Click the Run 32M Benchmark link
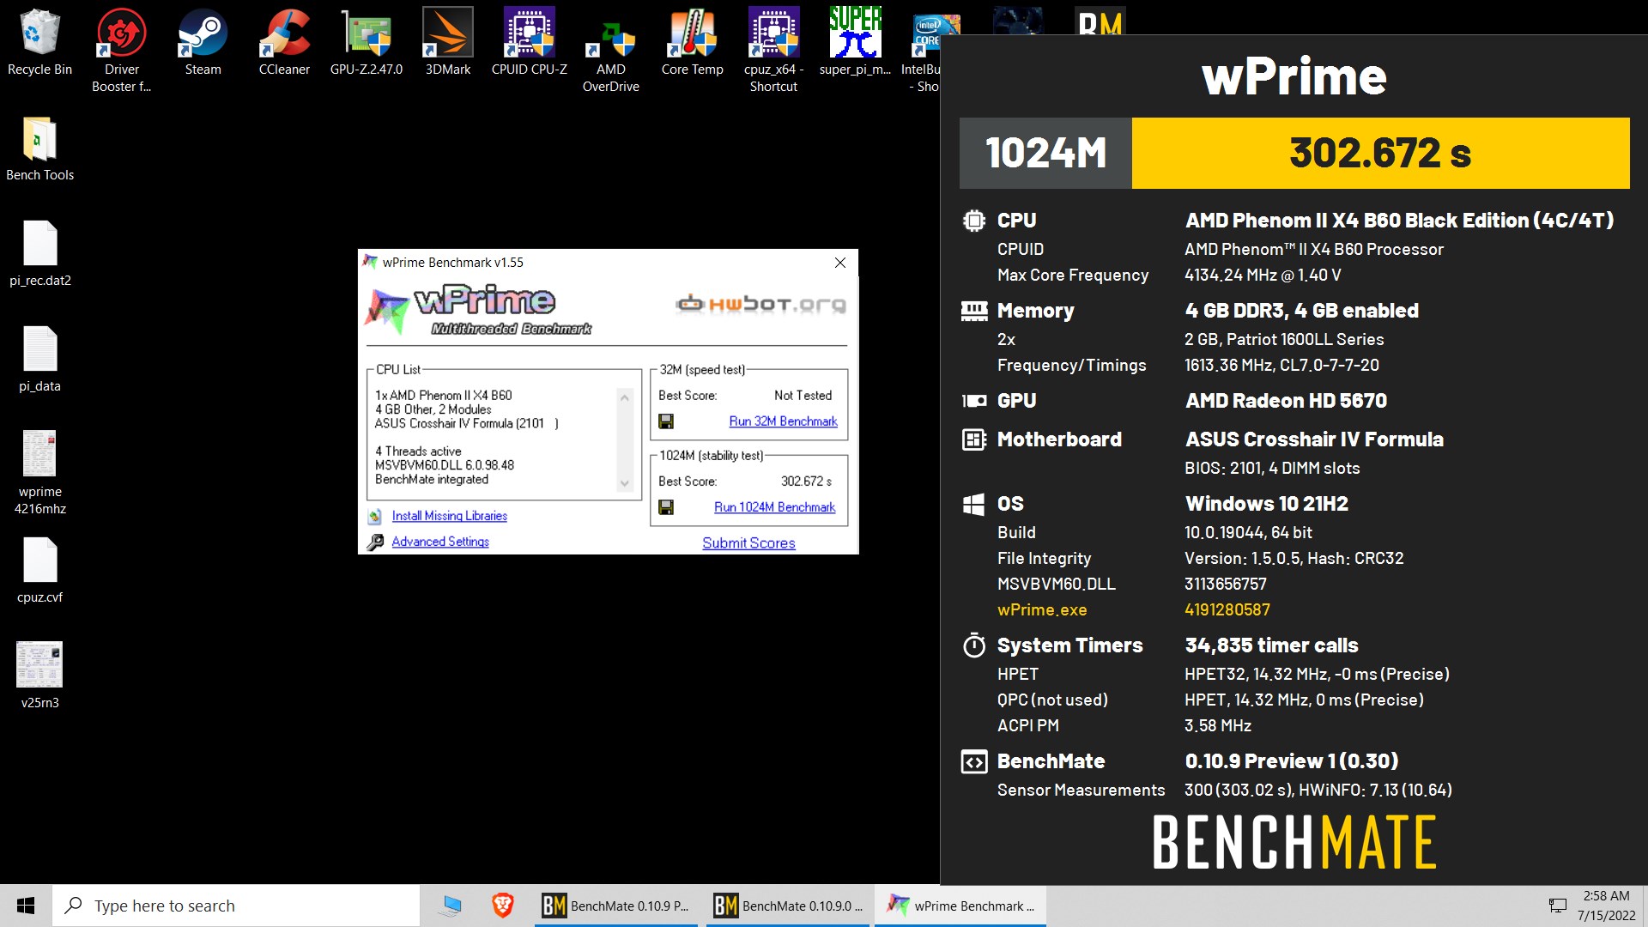 (783, 421)
